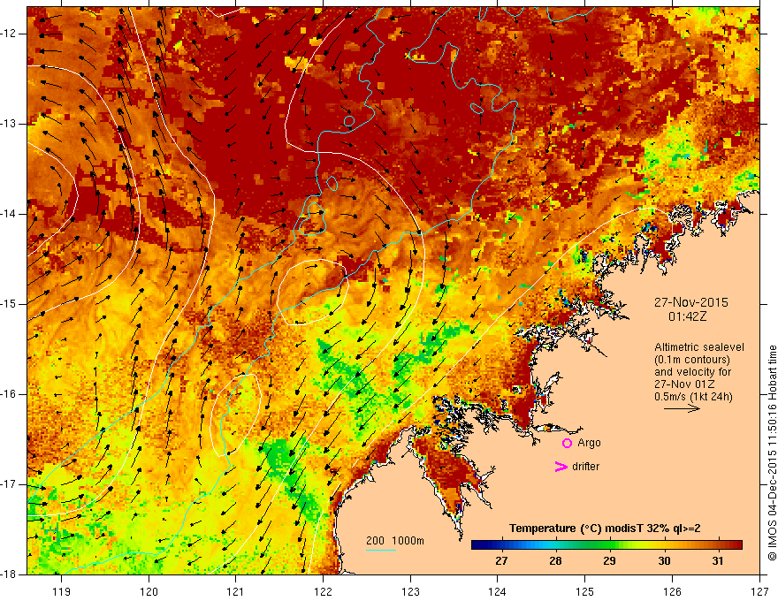Click the longitude axis label '124'
Screen dimensions: 778x601
(x=498, y=591)
